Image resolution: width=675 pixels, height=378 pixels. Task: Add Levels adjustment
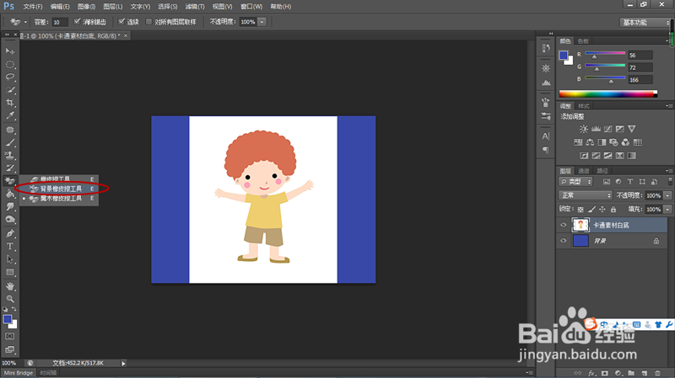tap(596, 129)
